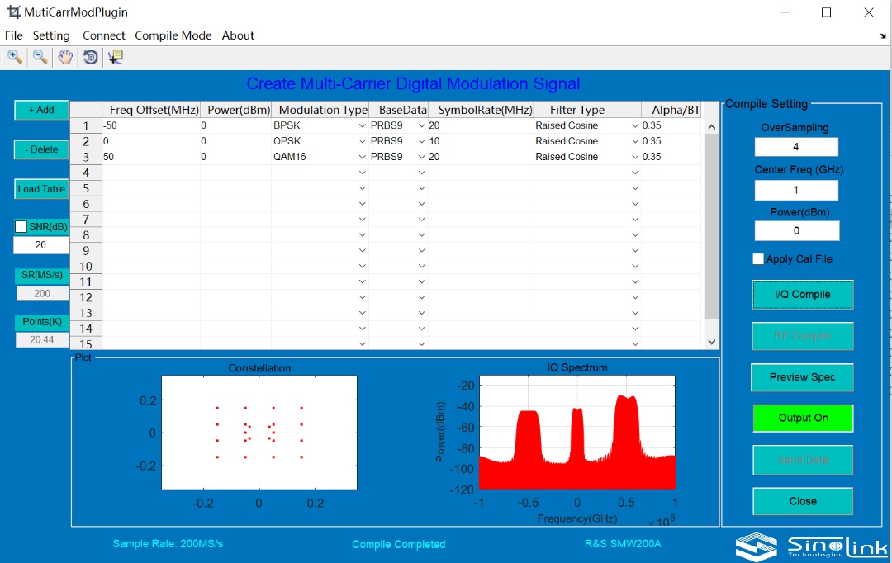The image size is (892, 563).
Task: Select table row header number 10
Action: tap(86, 266)
